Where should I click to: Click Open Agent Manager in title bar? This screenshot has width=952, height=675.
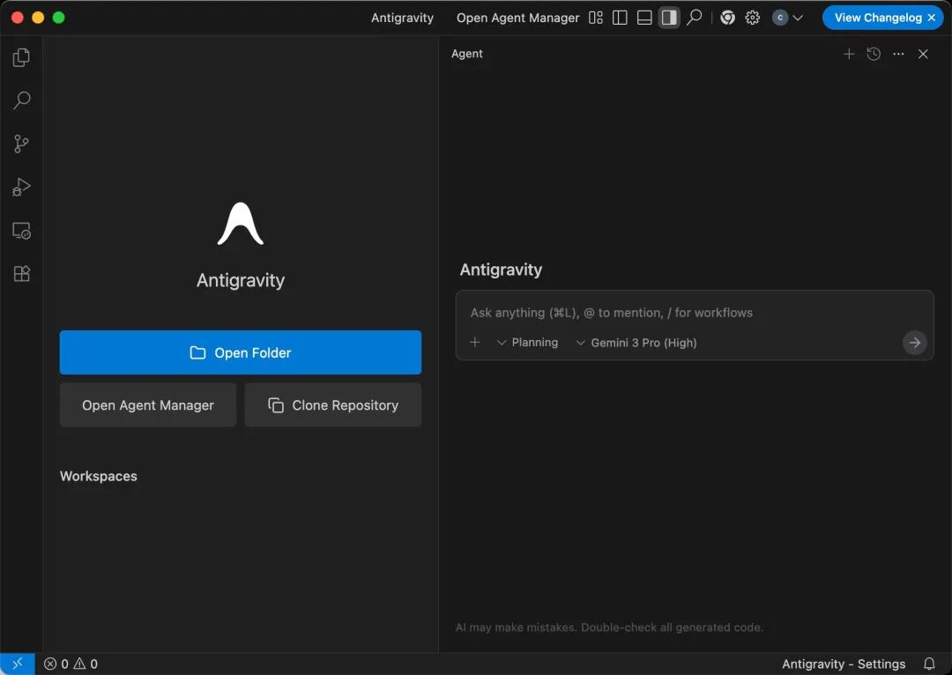517,18
